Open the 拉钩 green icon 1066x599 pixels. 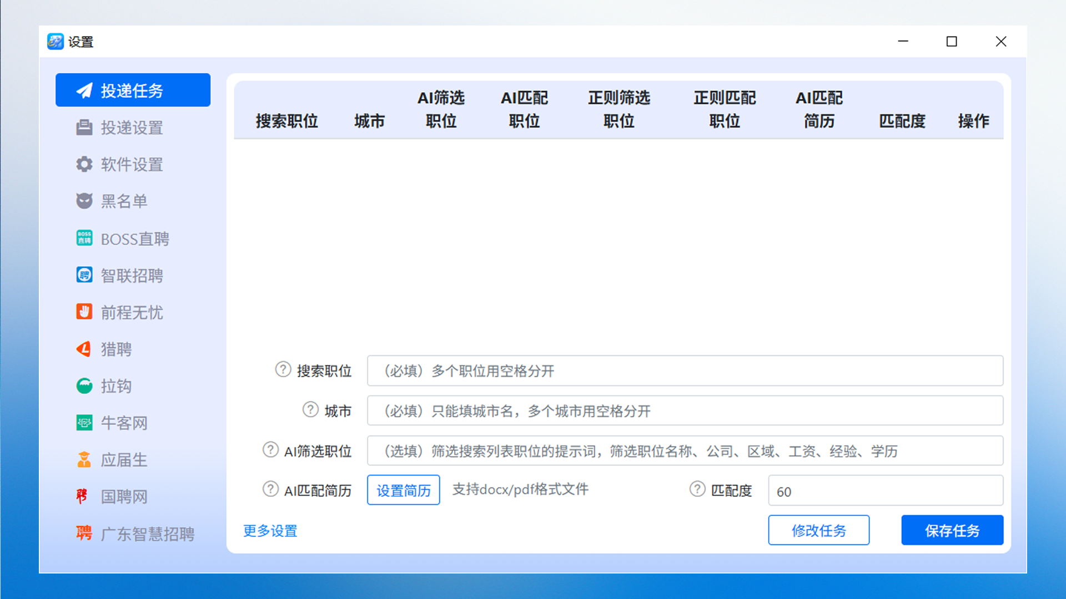point(84,386)
